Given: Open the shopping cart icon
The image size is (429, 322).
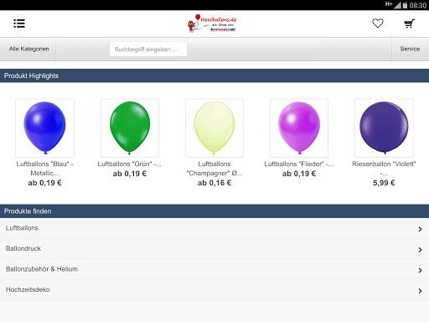Looking at the screenshot, I should 410,23.
